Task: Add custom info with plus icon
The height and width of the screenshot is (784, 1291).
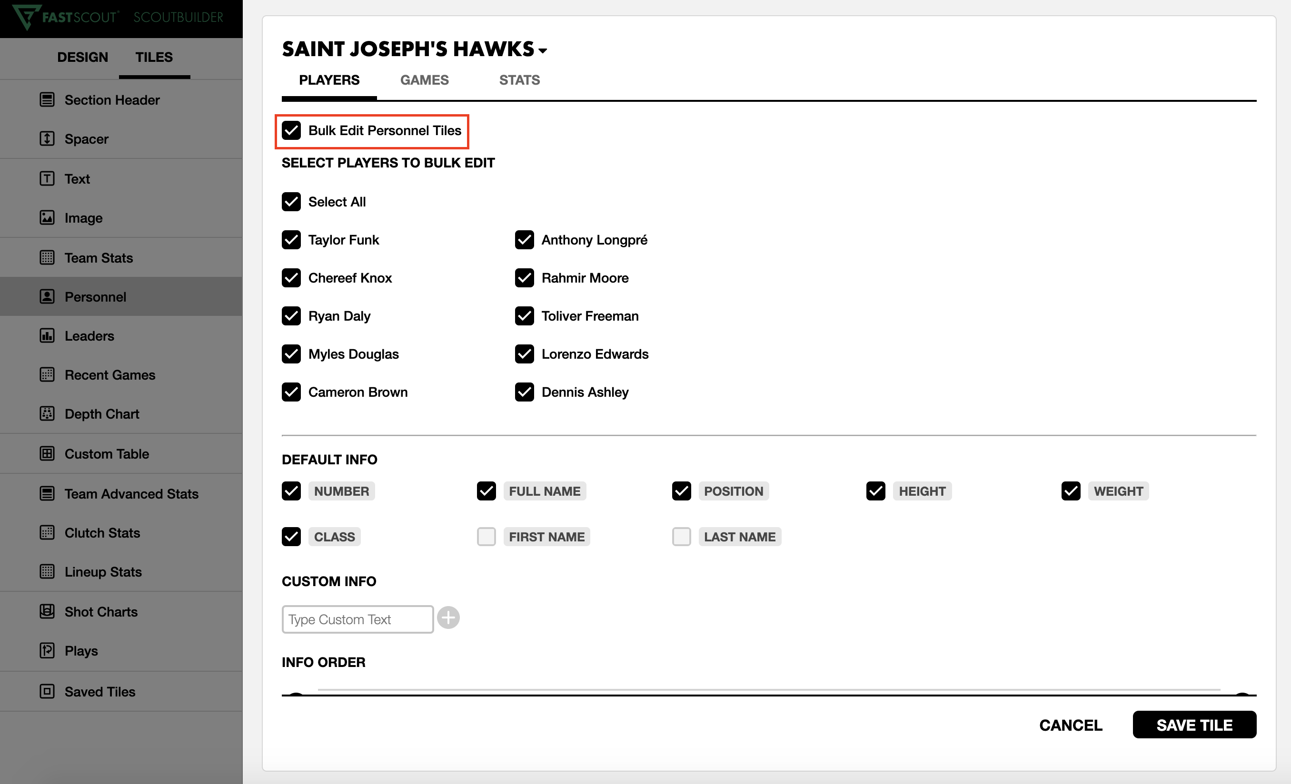Action: click(x=448, y=618)
